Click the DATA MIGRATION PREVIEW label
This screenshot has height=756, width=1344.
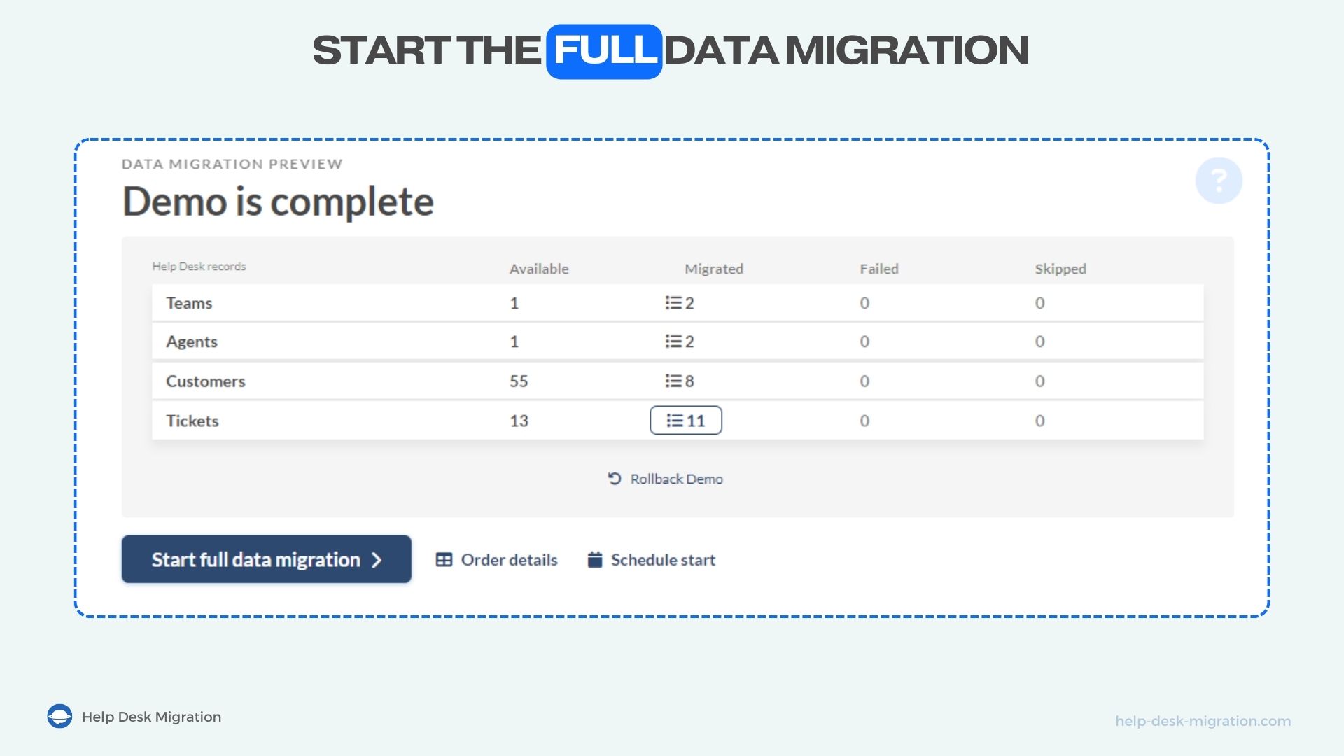[232, 164]
